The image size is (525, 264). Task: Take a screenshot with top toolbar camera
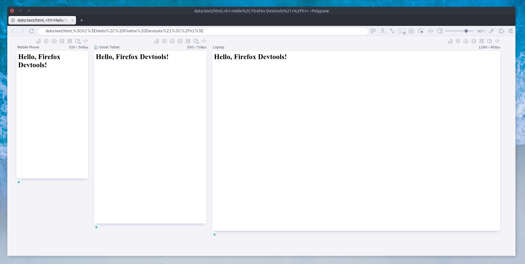(x=411, y=31)
